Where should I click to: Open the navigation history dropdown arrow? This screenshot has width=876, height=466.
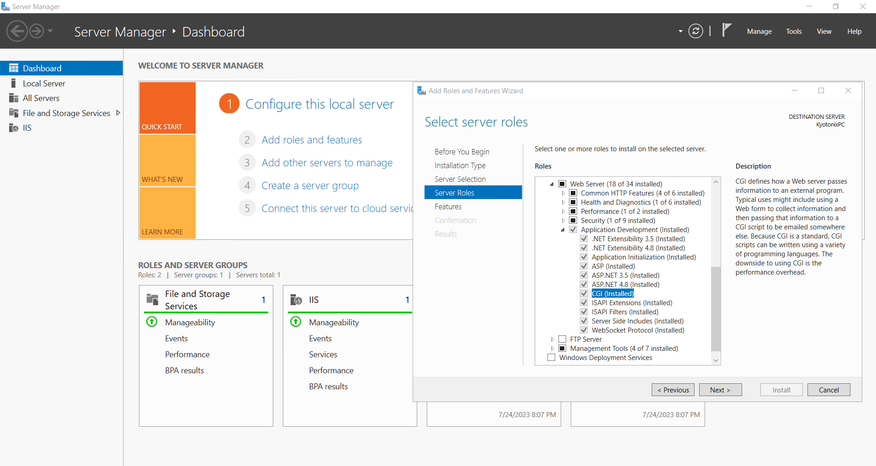tap(50, 31)
